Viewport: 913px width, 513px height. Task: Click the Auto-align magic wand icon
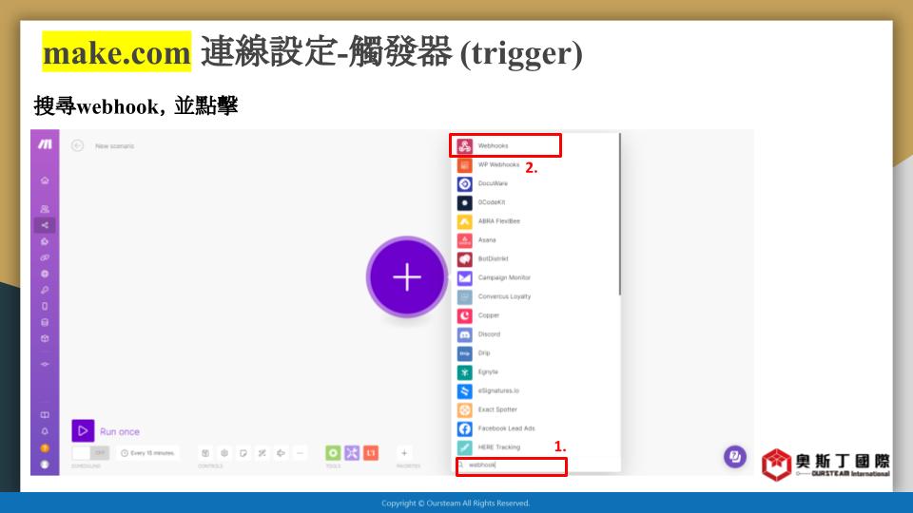[x=262, y=452]
